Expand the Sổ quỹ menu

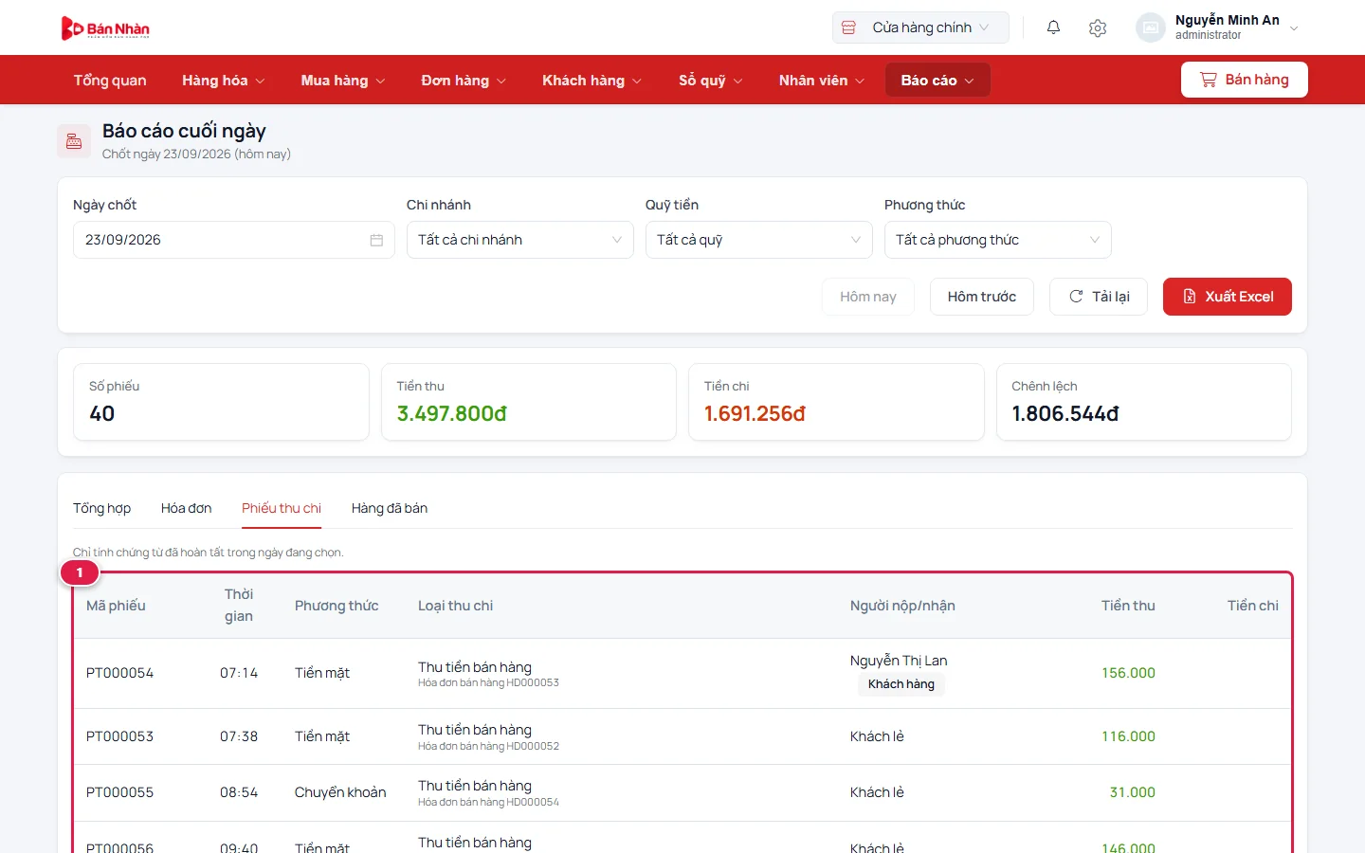710,81
